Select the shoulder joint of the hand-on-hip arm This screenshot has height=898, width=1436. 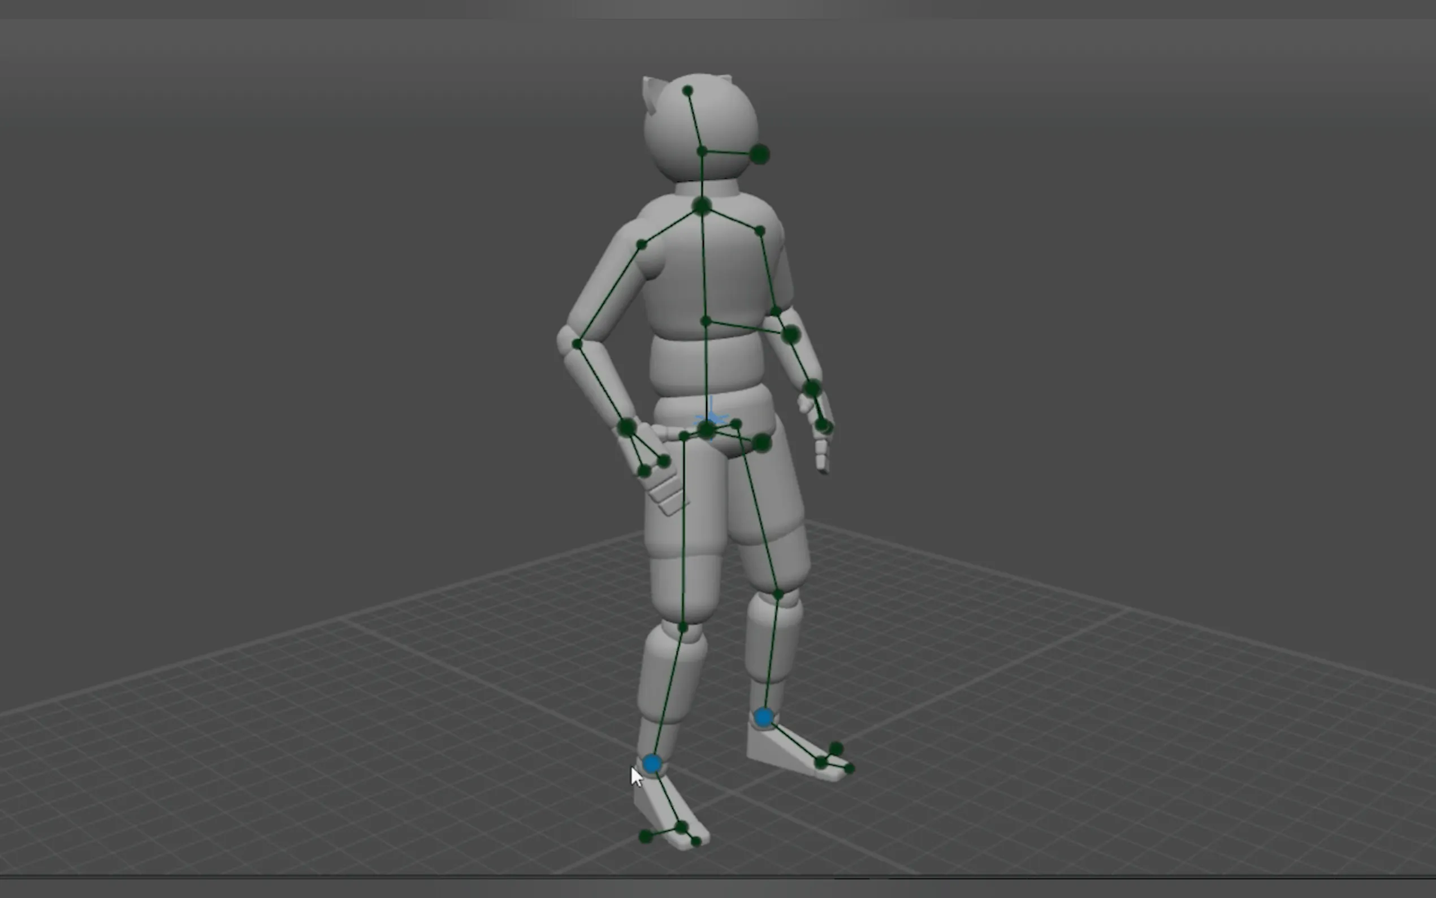641,245
